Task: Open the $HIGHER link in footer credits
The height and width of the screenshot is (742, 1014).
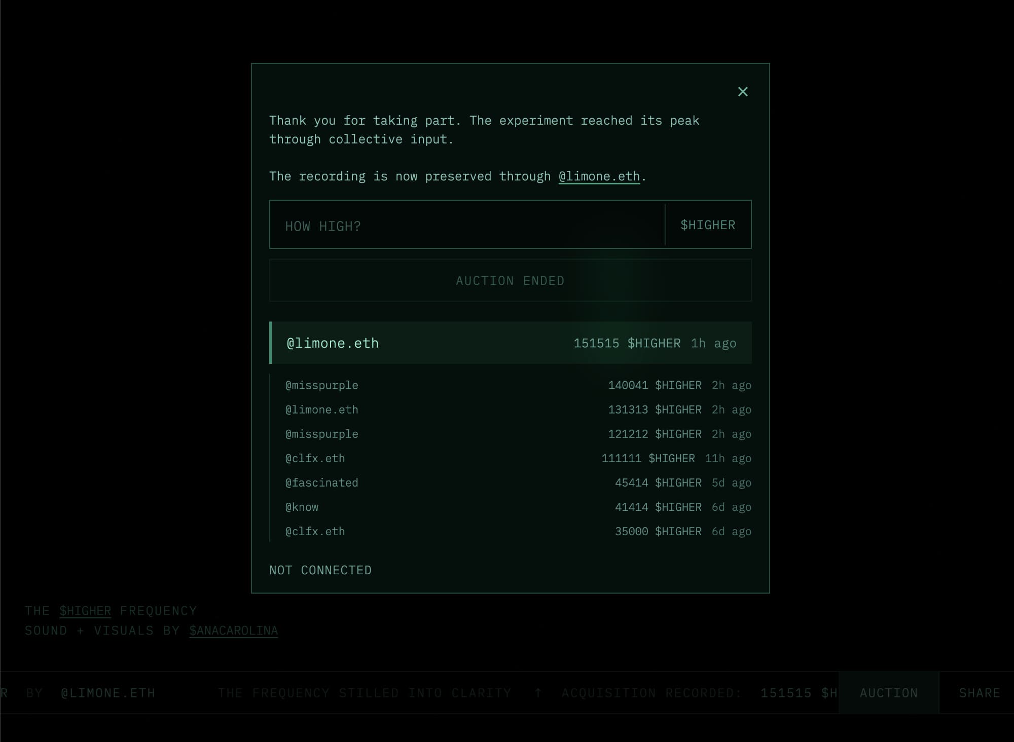Action: [x=85, y=611]
